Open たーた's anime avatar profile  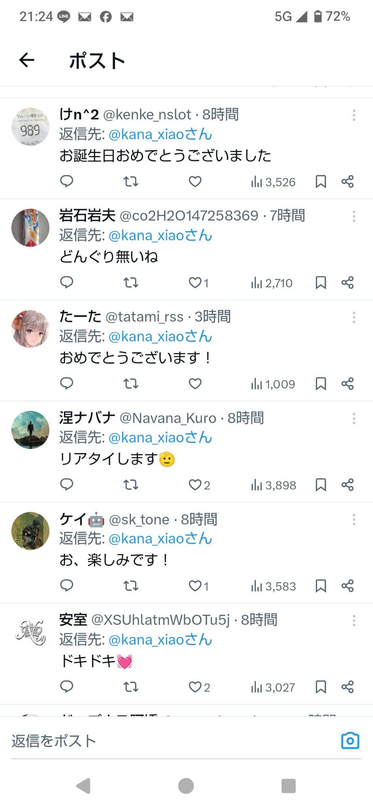[30, 329]
